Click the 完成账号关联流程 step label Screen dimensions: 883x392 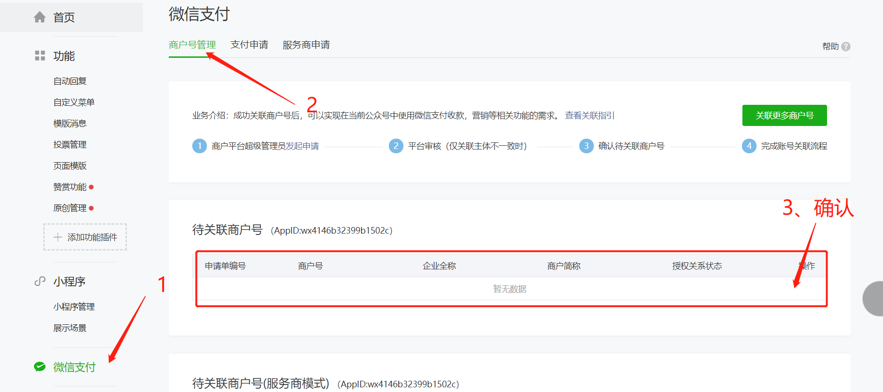(794, 146)
